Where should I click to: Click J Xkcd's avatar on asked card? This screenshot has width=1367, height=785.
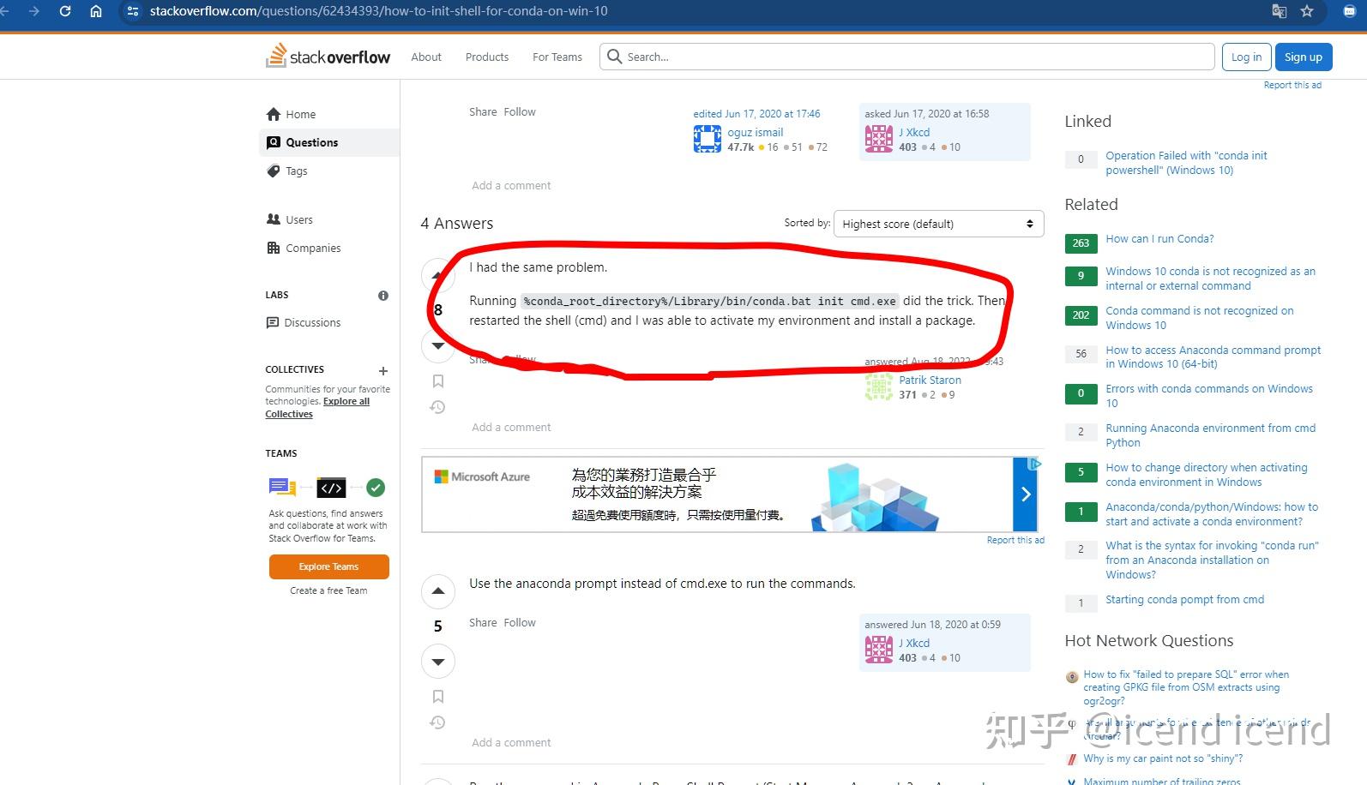pos(879,139)
